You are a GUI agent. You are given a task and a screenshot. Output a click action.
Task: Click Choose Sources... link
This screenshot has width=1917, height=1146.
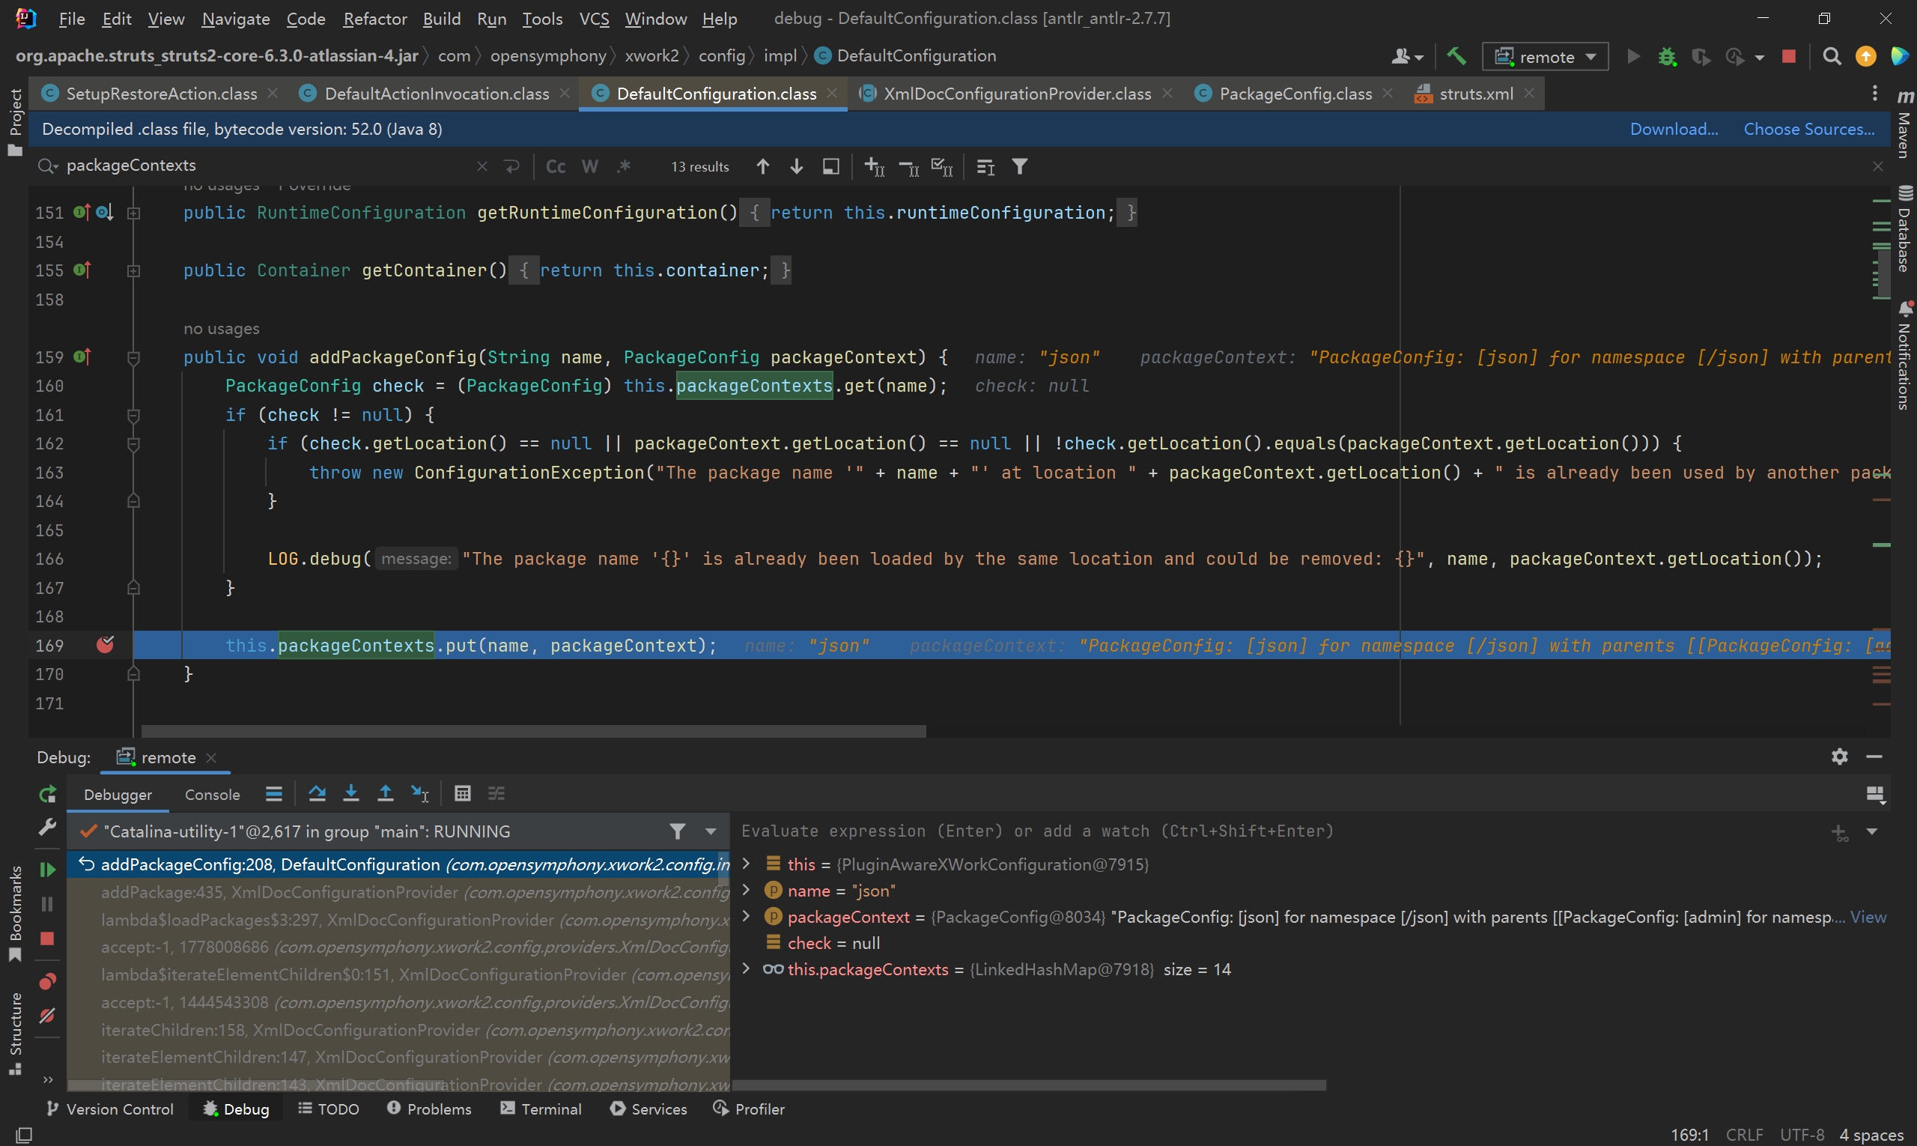[x=1809, y=129]
